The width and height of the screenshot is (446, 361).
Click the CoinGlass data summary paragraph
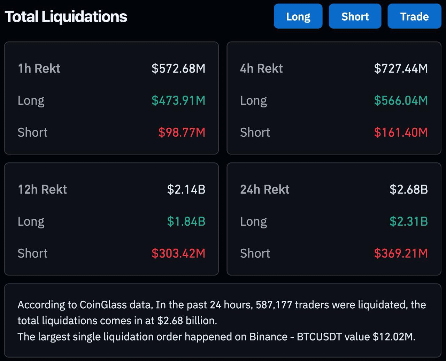(x=222, y=321)
